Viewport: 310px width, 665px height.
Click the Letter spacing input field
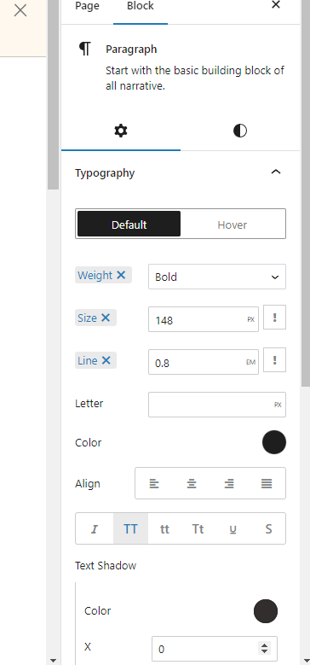click(x=217, y=405)
